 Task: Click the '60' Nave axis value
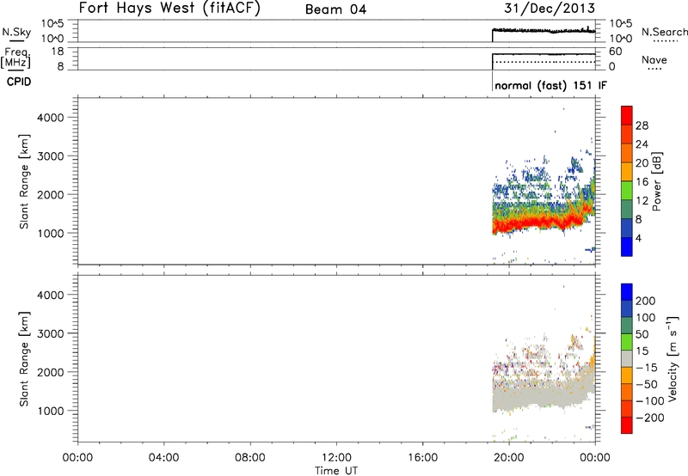coord(615,52)
